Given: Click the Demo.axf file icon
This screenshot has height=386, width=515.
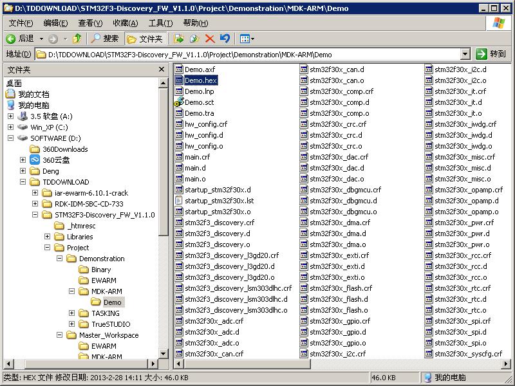Looking at the screenshot, I should 179,69.
